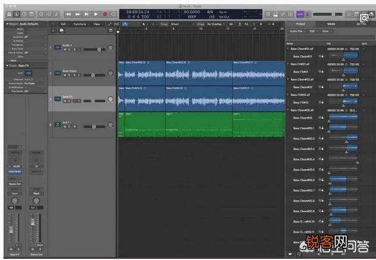Open the Snap dropdown showing Smart
The image size is (376, 260).
(x=183, y=24)
